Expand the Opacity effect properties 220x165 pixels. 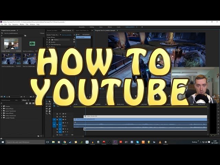coord(47,42)
